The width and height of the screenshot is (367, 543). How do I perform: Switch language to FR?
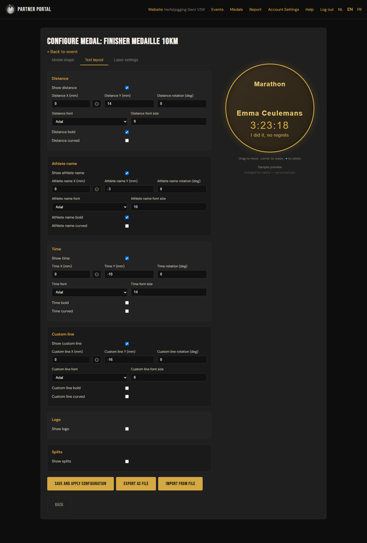[x=359, y=9]
